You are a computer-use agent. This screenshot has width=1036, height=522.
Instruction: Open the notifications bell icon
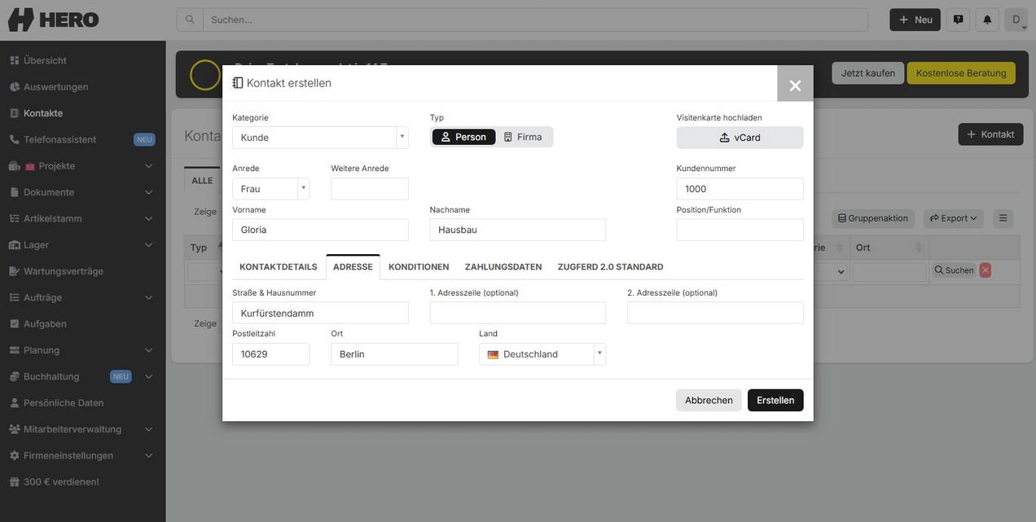click(x=987, y=20)
